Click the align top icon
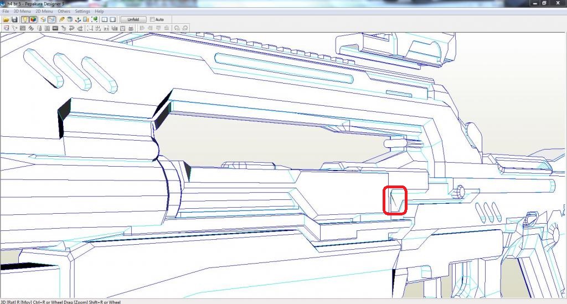The image size is (567, 304). [x=158, y=28]
